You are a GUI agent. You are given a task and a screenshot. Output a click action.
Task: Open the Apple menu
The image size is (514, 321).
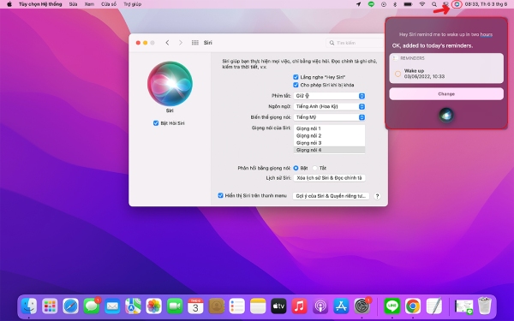(x=9, y=4)
